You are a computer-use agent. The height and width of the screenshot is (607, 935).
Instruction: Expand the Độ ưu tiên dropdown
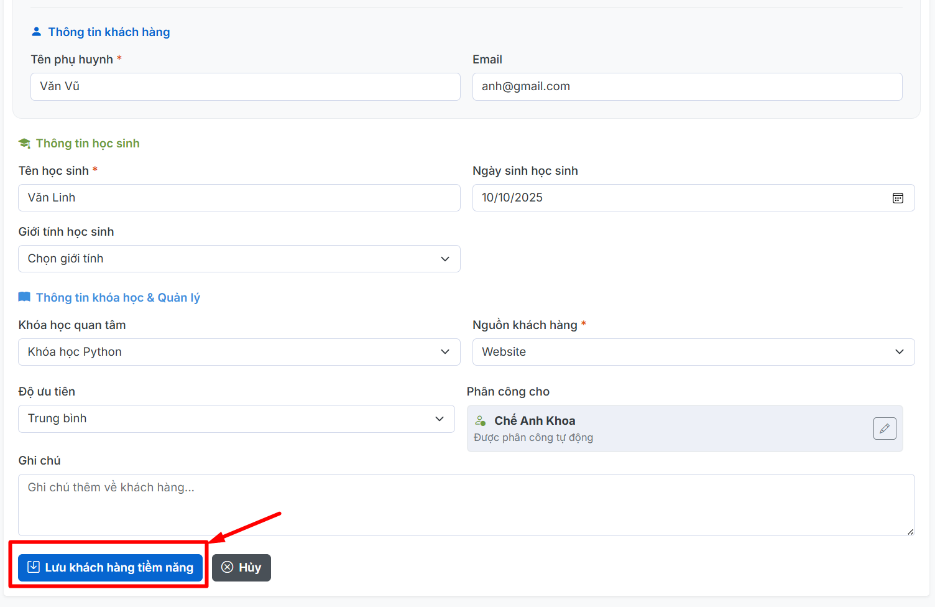tap(236, 419)
